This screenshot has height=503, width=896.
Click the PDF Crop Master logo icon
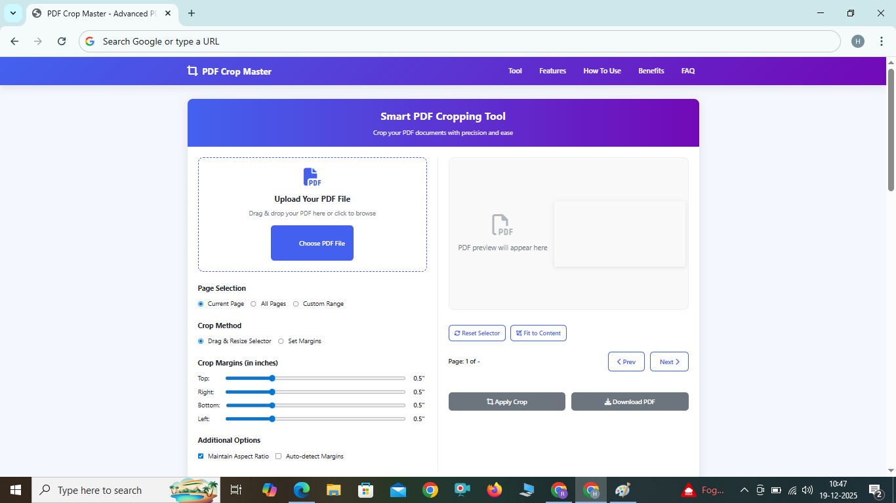coord(192,71)
